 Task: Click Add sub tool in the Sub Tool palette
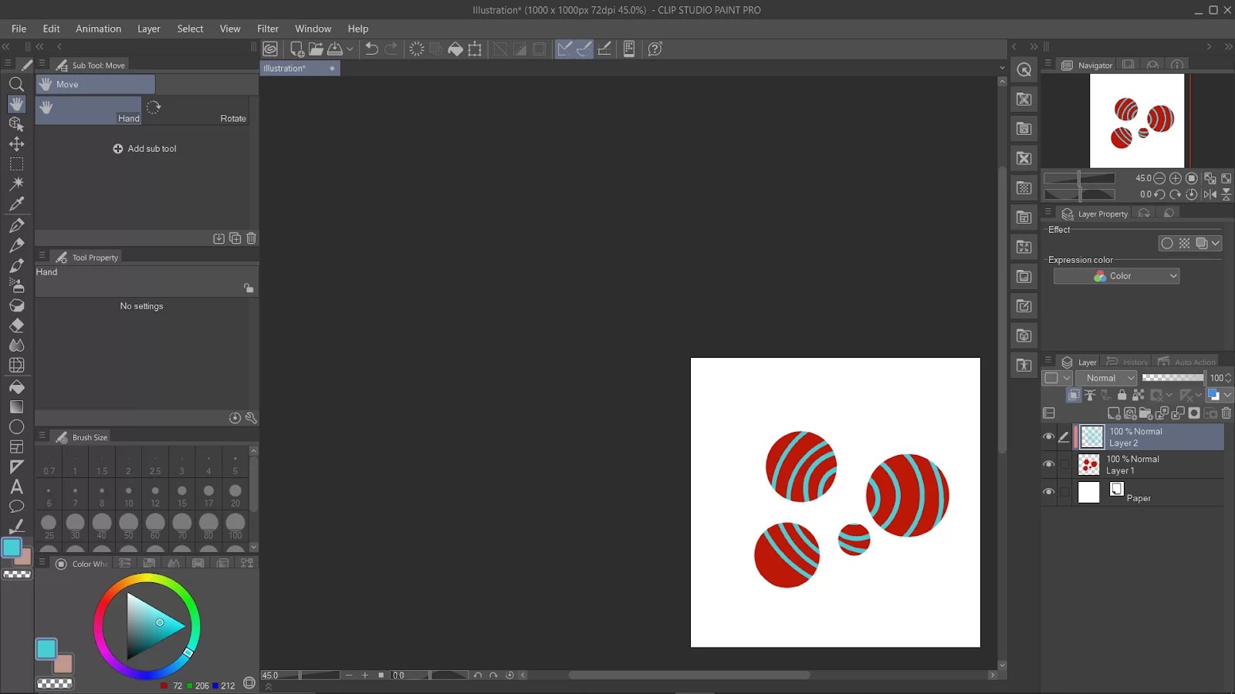pos(145,148)
